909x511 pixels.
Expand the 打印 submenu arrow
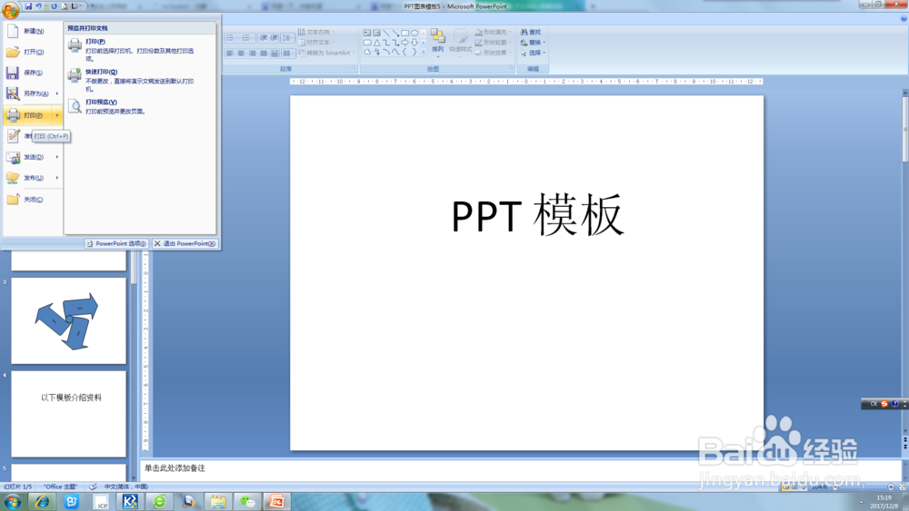[x=56, y=115]
